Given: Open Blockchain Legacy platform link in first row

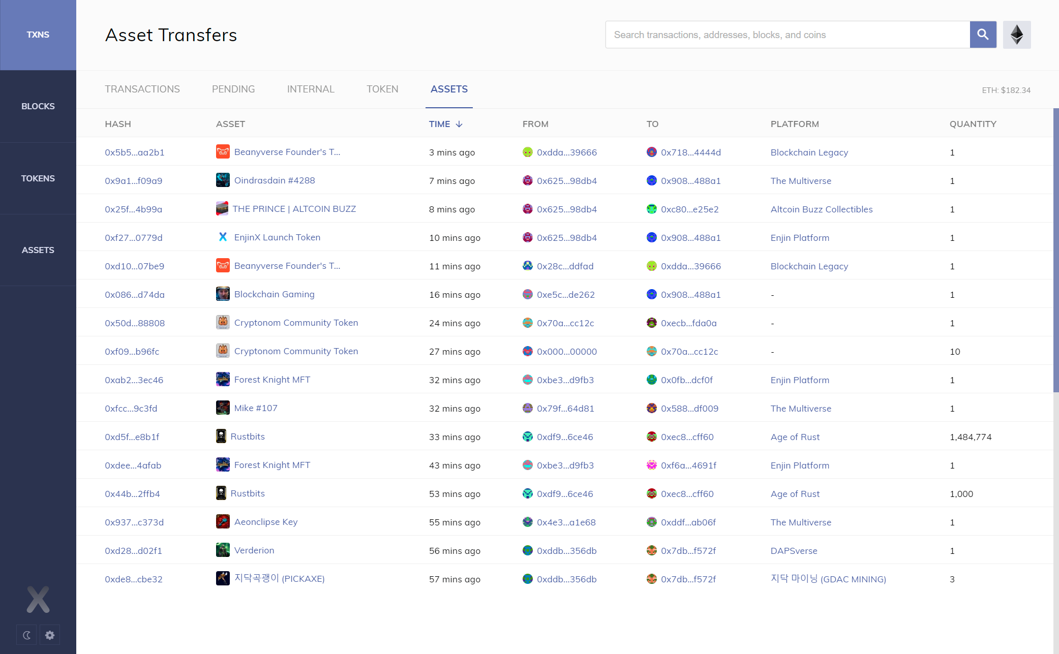Looking at the screenshot, I should coord(809,152).
